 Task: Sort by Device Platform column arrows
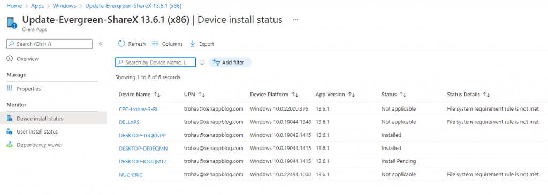point(295,95)
